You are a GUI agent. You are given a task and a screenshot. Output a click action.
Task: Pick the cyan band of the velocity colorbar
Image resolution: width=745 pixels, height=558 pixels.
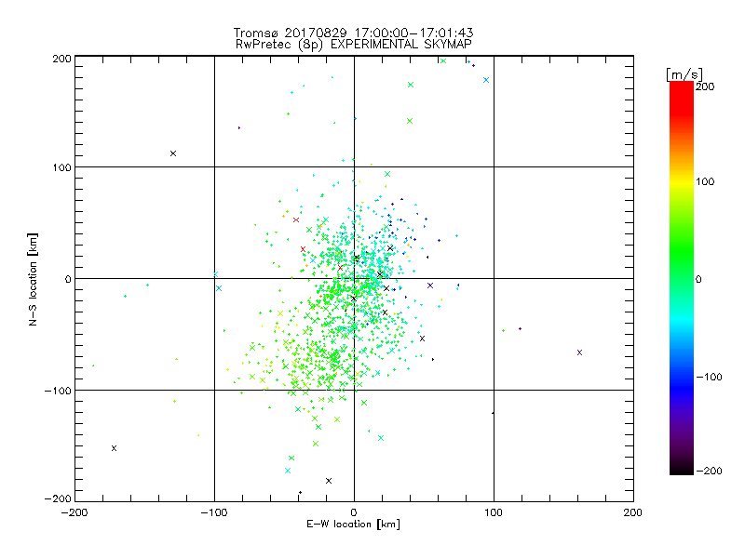[x=682, y=319]
